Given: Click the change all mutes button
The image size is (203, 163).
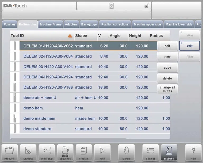Looking at the screenshot, I should tap(167, 89).
